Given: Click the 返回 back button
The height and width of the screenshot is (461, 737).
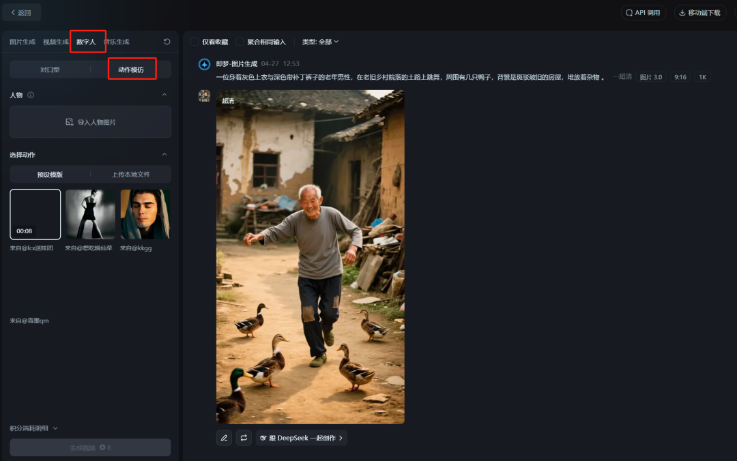Looking at the screenshot, I should [21, 12].
